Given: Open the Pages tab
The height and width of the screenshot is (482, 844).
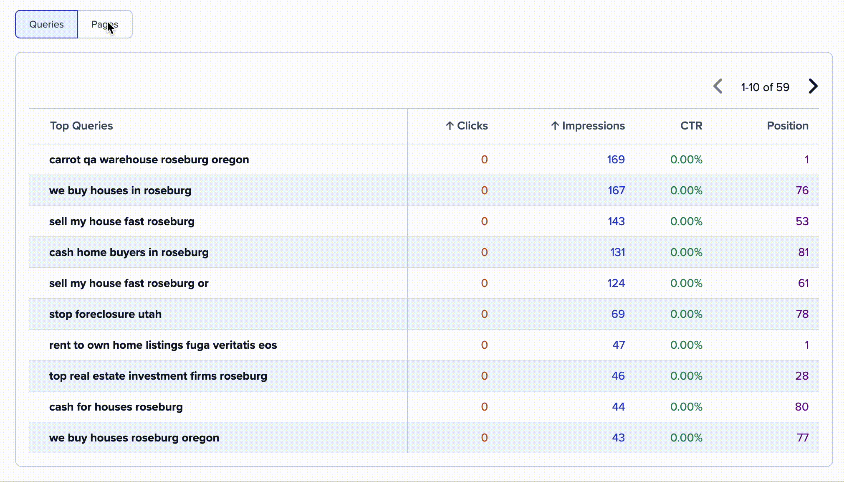Looking at the screenshot, I should point(105,24).
